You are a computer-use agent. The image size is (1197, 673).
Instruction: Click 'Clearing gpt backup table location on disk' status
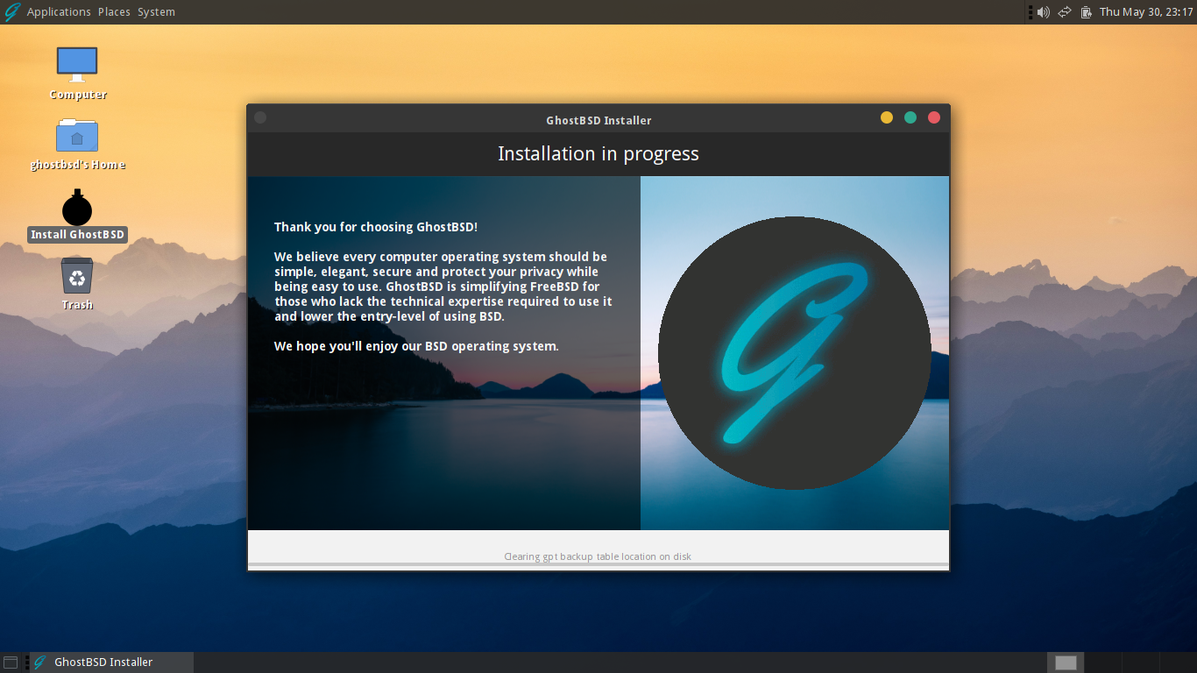(x=598, y=556)
